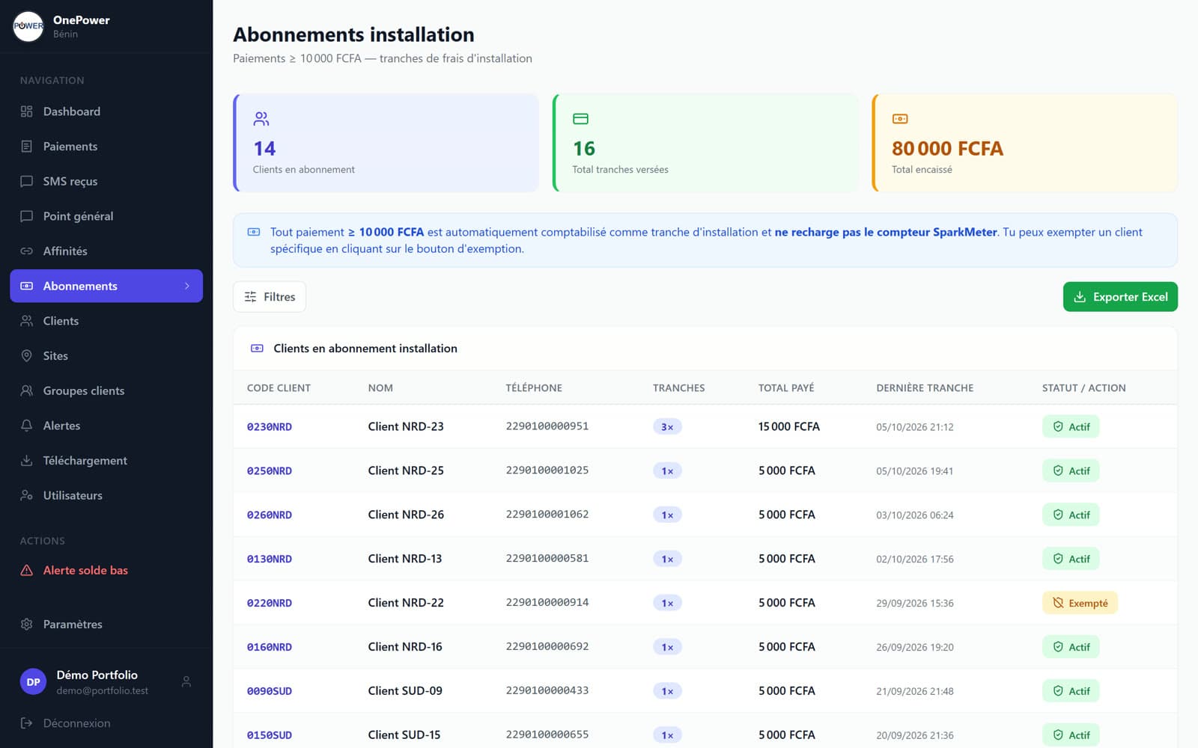Toggle Actif status for client 0230NRD
The height and width of the screenshot is (748, 1198).
click(x=1071, y=426)
